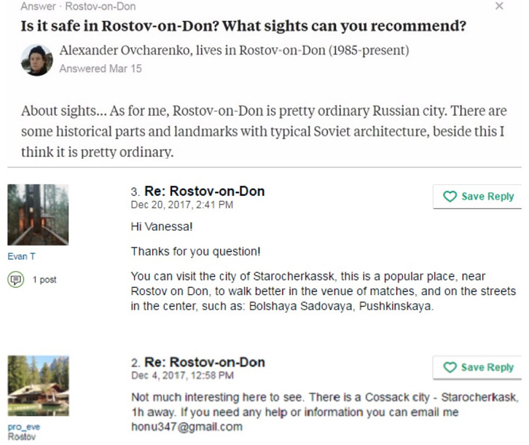Click heart icon on post 2 Save Reply

[450, 368]
